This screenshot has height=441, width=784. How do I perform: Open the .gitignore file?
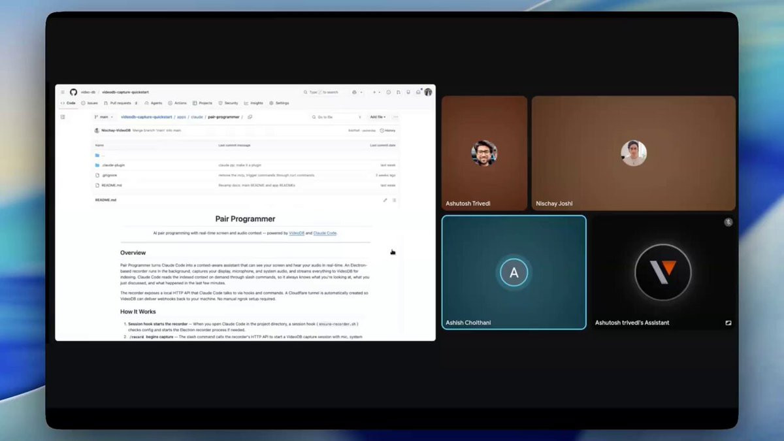click(109, 175)
